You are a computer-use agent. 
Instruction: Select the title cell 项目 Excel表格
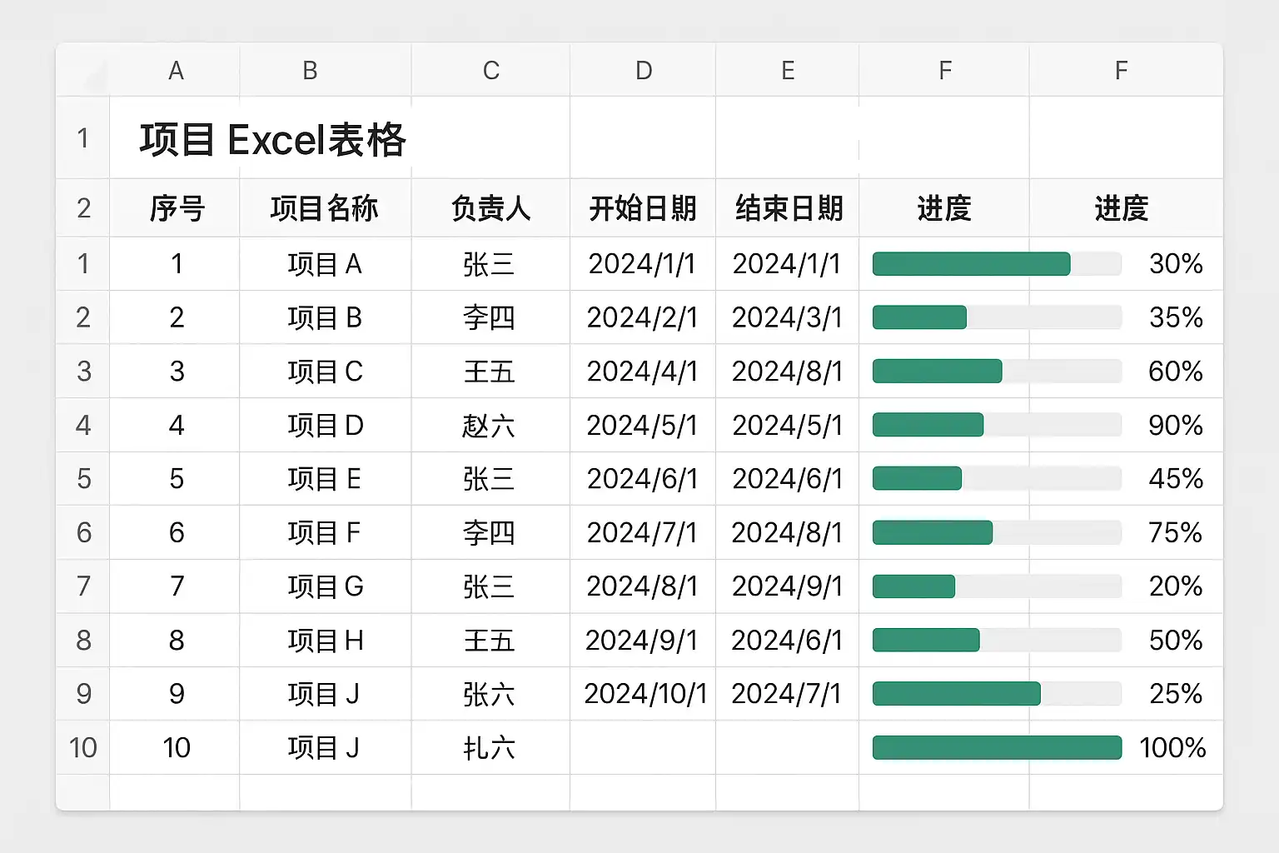pos(273,139)
